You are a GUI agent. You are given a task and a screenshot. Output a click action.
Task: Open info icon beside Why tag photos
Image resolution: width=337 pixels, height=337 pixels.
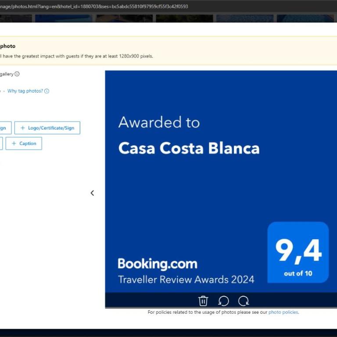(x=47, y=91)
